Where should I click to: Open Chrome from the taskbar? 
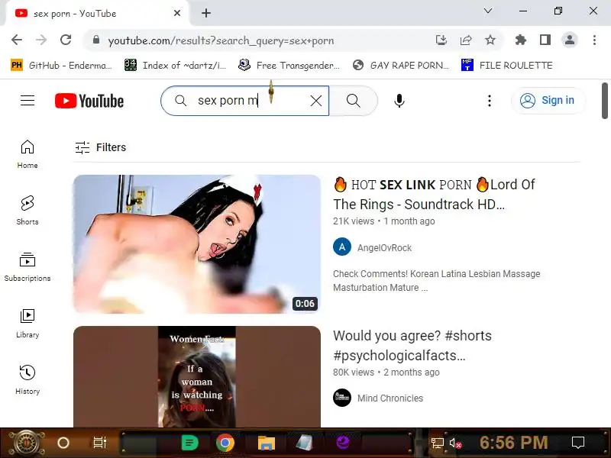tap(225, 443)
